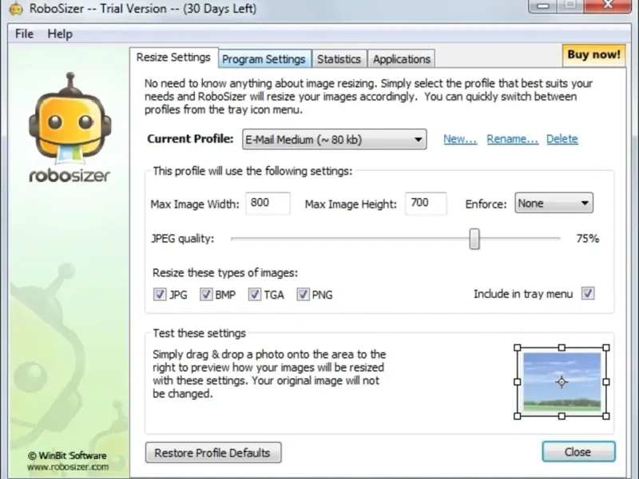
Task: Open the Current Profile dropdown
Action: tap(334, 140)
